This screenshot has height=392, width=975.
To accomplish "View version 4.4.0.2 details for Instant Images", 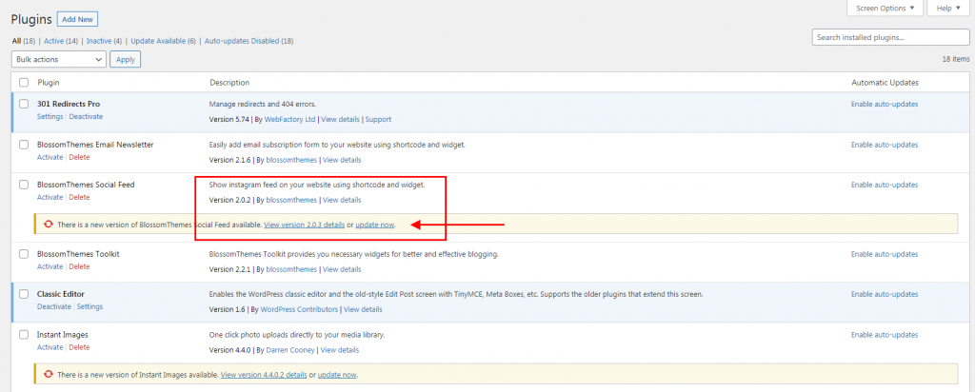I will point(264,376).
